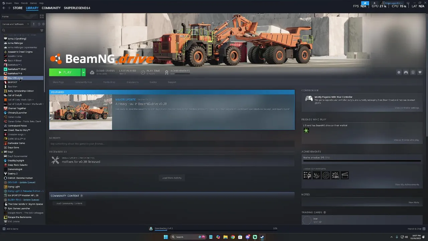Open the Games menu
Screen dimensions: 428x241
[x=33, y=3]
